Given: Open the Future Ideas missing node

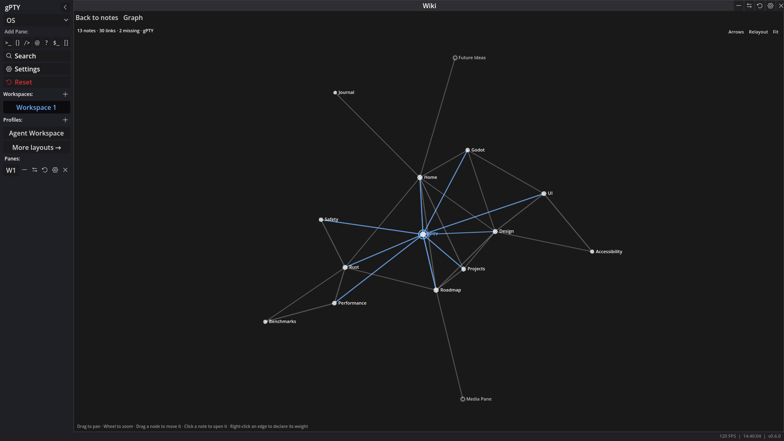Looking at the screenshot, I should pos(455,58).
